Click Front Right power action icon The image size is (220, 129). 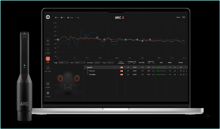(178, 75)
